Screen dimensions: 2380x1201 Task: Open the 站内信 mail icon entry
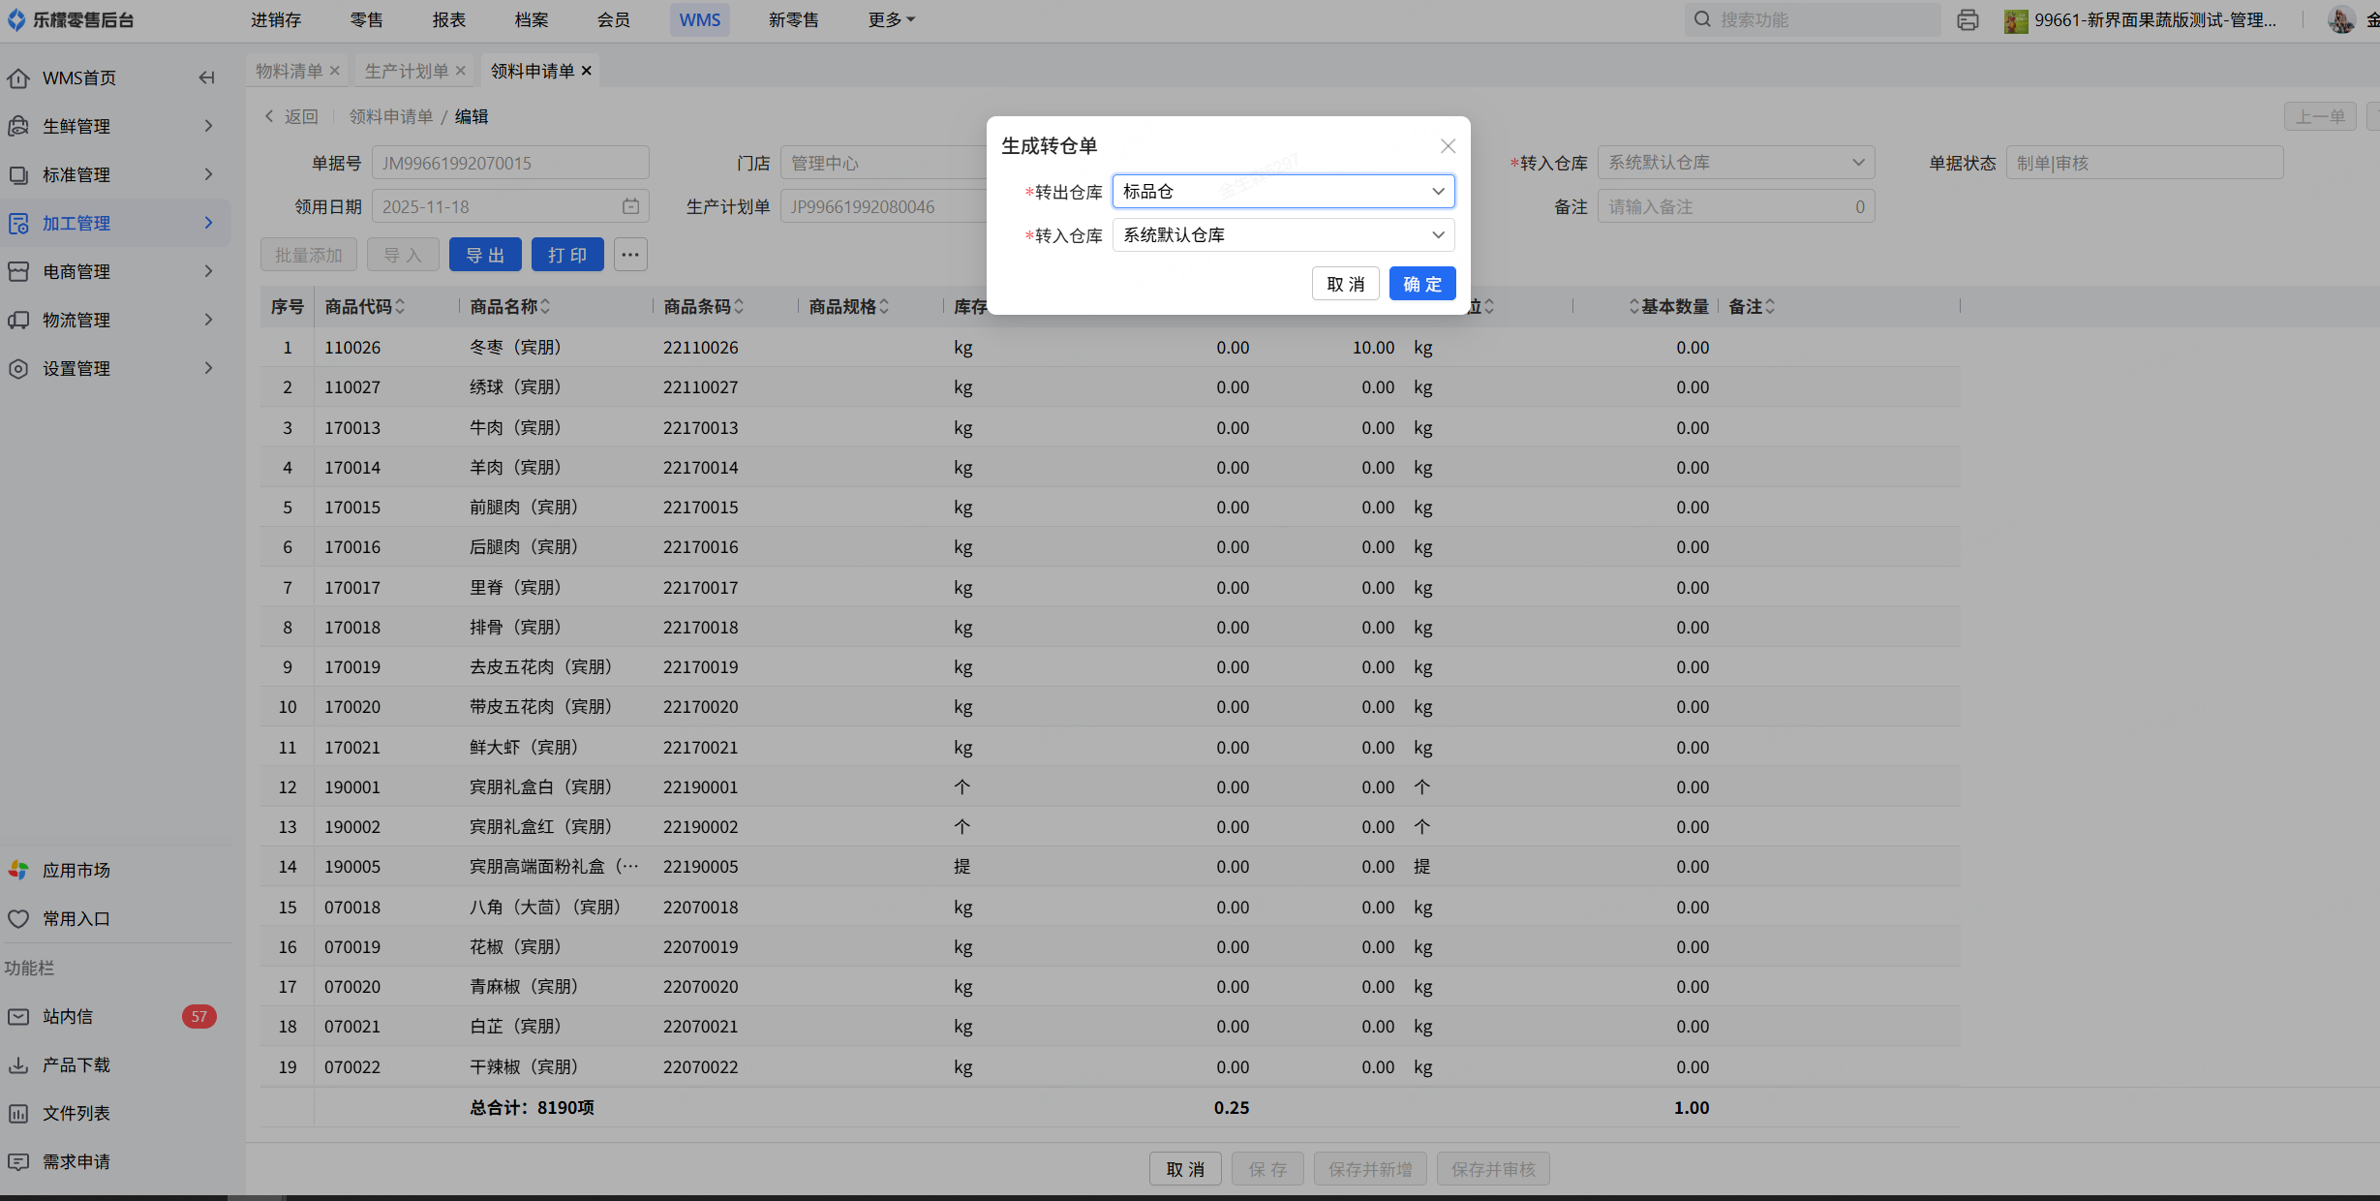[x=18, y=1016]
